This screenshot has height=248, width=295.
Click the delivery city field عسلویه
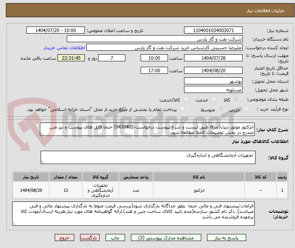(x=213, y=90)
